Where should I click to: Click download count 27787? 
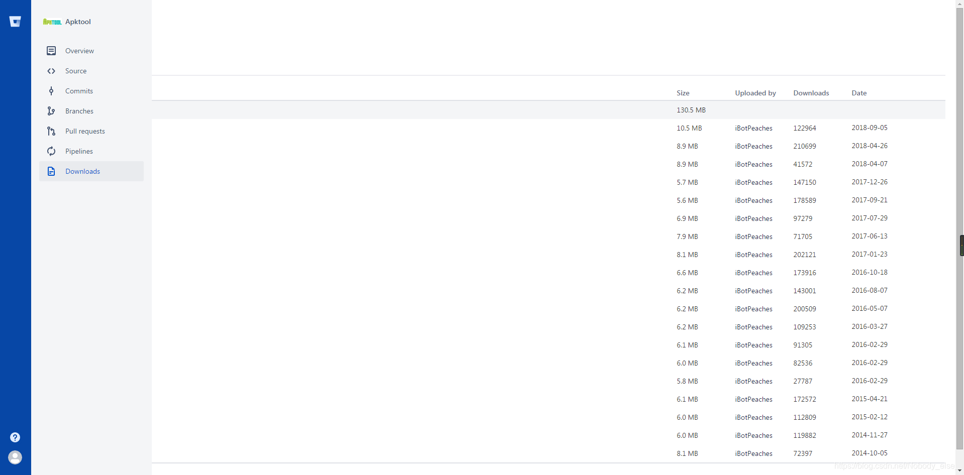click(803, 381)
